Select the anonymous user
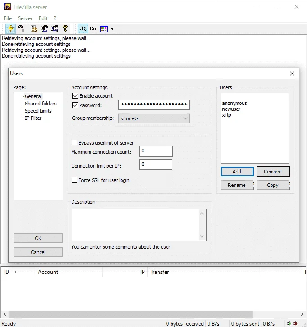This screenshot has height=327, width=307. point(235,103)
